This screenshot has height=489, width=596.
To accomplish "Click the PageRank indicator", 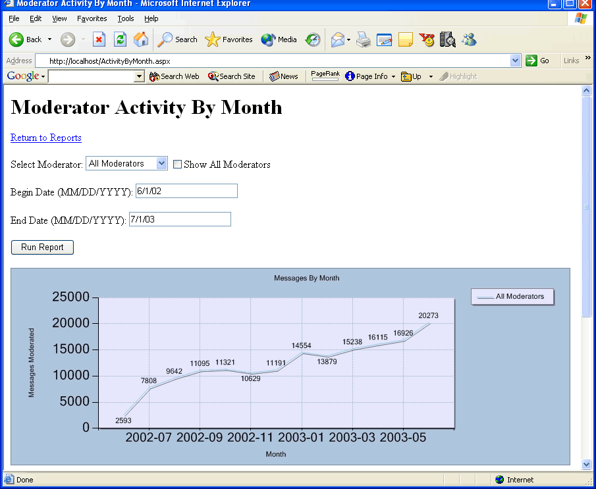I will [x=325, y=76].
